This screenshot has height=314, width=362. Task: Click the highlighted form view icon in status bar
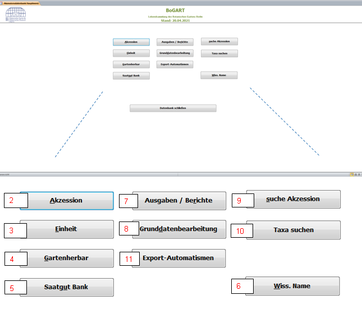(352, 174)
